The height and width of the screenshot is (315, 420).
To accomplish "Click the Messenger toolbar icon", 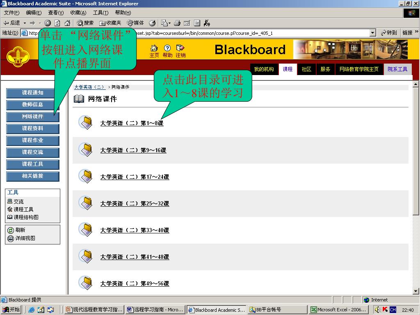I will 207,23.
